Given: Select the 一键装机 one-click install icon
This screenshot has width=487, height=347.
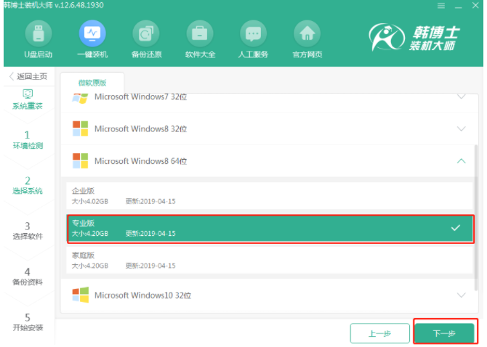Looking at the screenshot, I should click(92, 35).
